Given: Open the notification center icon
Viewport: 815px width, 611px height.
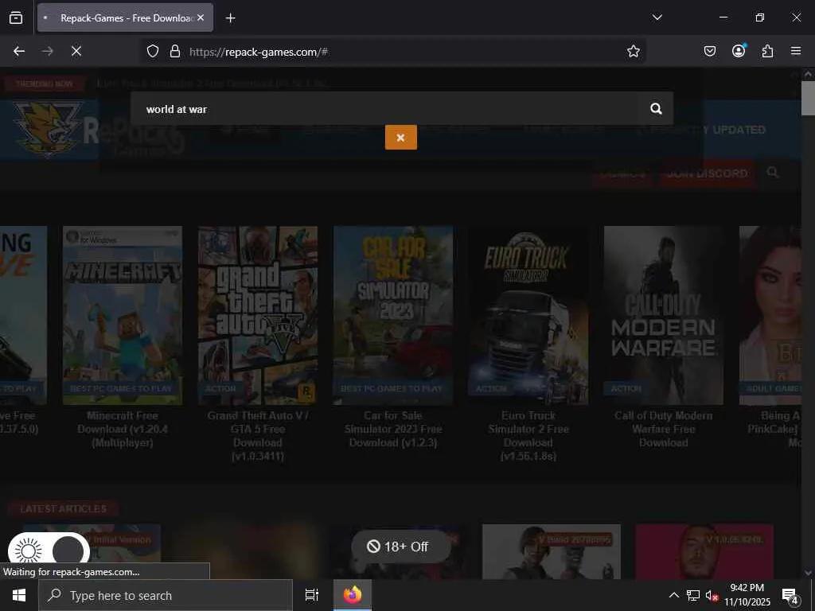Looking at the screenshot, I should (790, 596).
